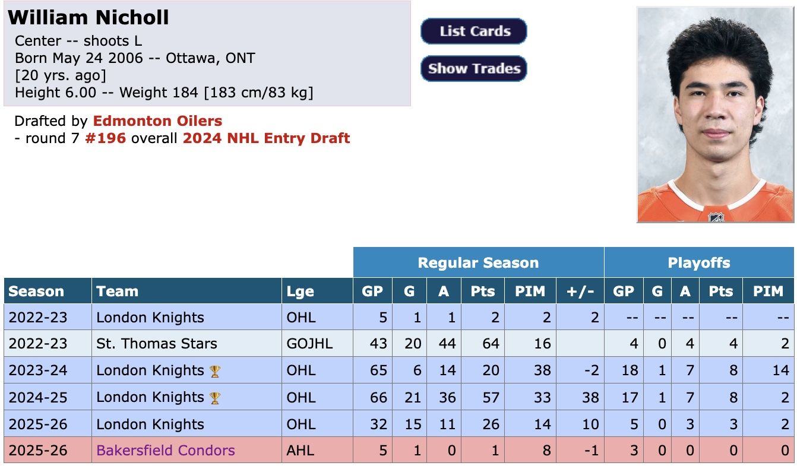Select the GOJHL league cell

pos(317,344)
